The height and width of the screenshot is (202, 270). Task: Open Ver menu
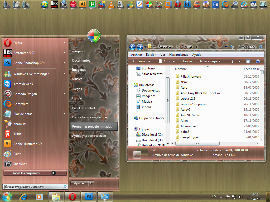[x=163, y=55]
